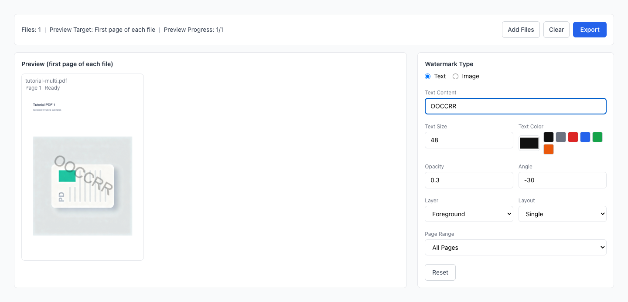The width and height of the screenshot is (628, 302).
Task: Select the green preset color swatch
Action: point(597,137)
